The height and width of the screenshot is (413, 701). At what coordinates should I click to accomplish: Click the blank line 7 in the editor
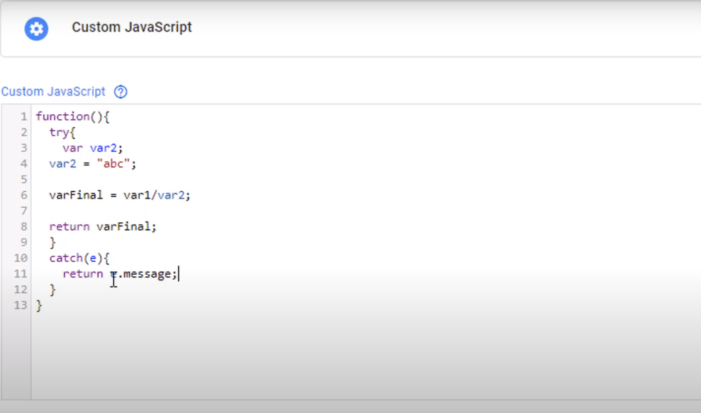pos(205,211)
